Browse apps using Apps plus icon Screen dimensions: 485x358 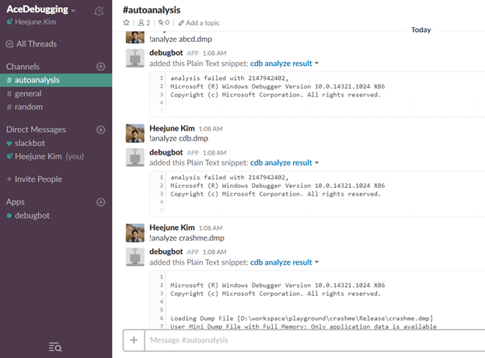(100, 202)
